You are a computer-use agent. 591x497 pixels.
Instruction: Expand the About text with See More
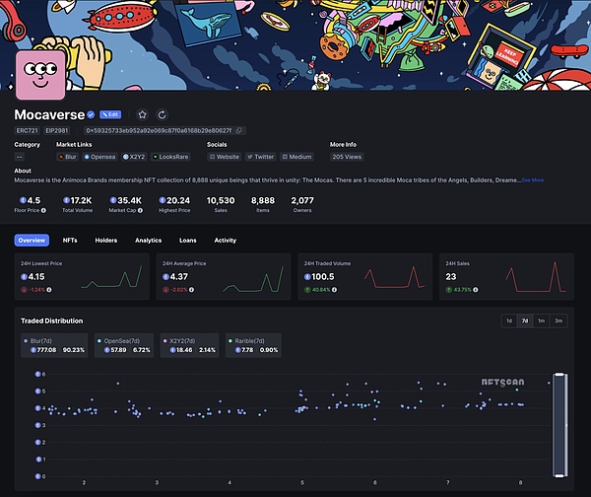532,180
